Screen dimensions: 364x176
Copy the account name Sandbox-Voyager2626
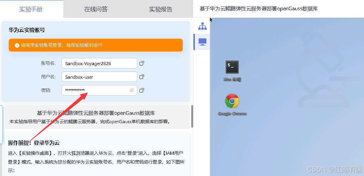[142, 63]
